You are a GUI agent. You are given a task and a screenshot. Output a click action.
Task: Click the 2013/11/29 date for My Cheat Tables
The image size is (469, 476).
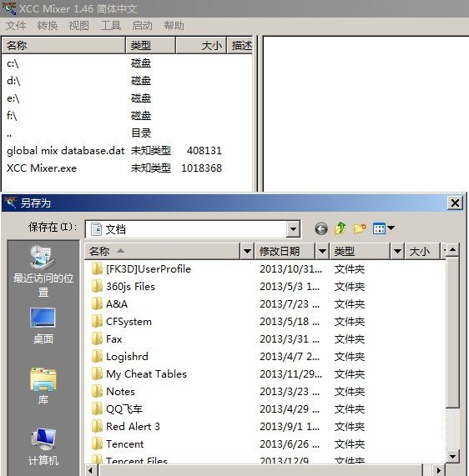290,374
